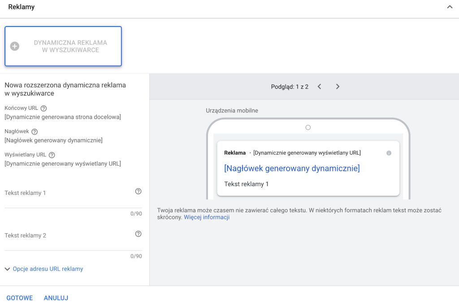Open the Więcej informacji link

pyautogui.click(x=207, y=217)
